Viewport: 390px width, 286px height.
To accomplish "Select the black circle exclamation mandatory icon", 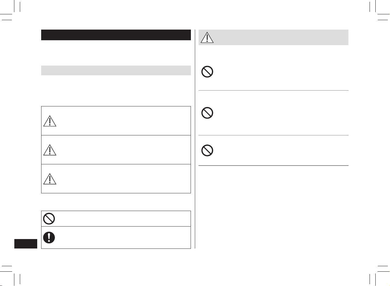I will 49,238.
